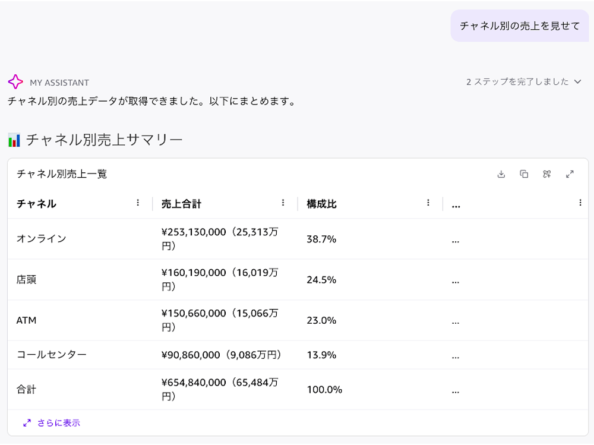
Task: Click the 23.0% share value
Action: pos(321,320)
